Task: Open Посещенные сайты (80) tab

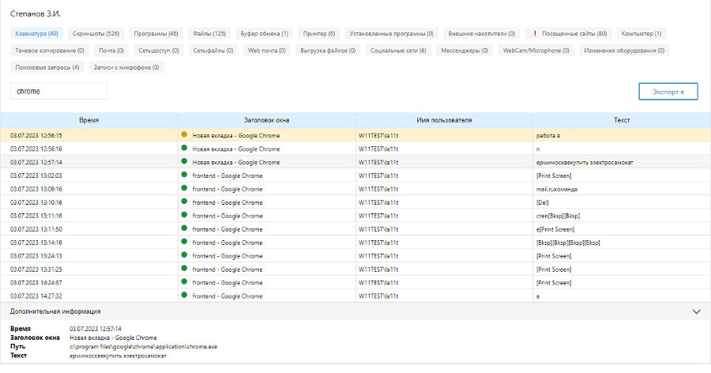Action: click(569, 33)
